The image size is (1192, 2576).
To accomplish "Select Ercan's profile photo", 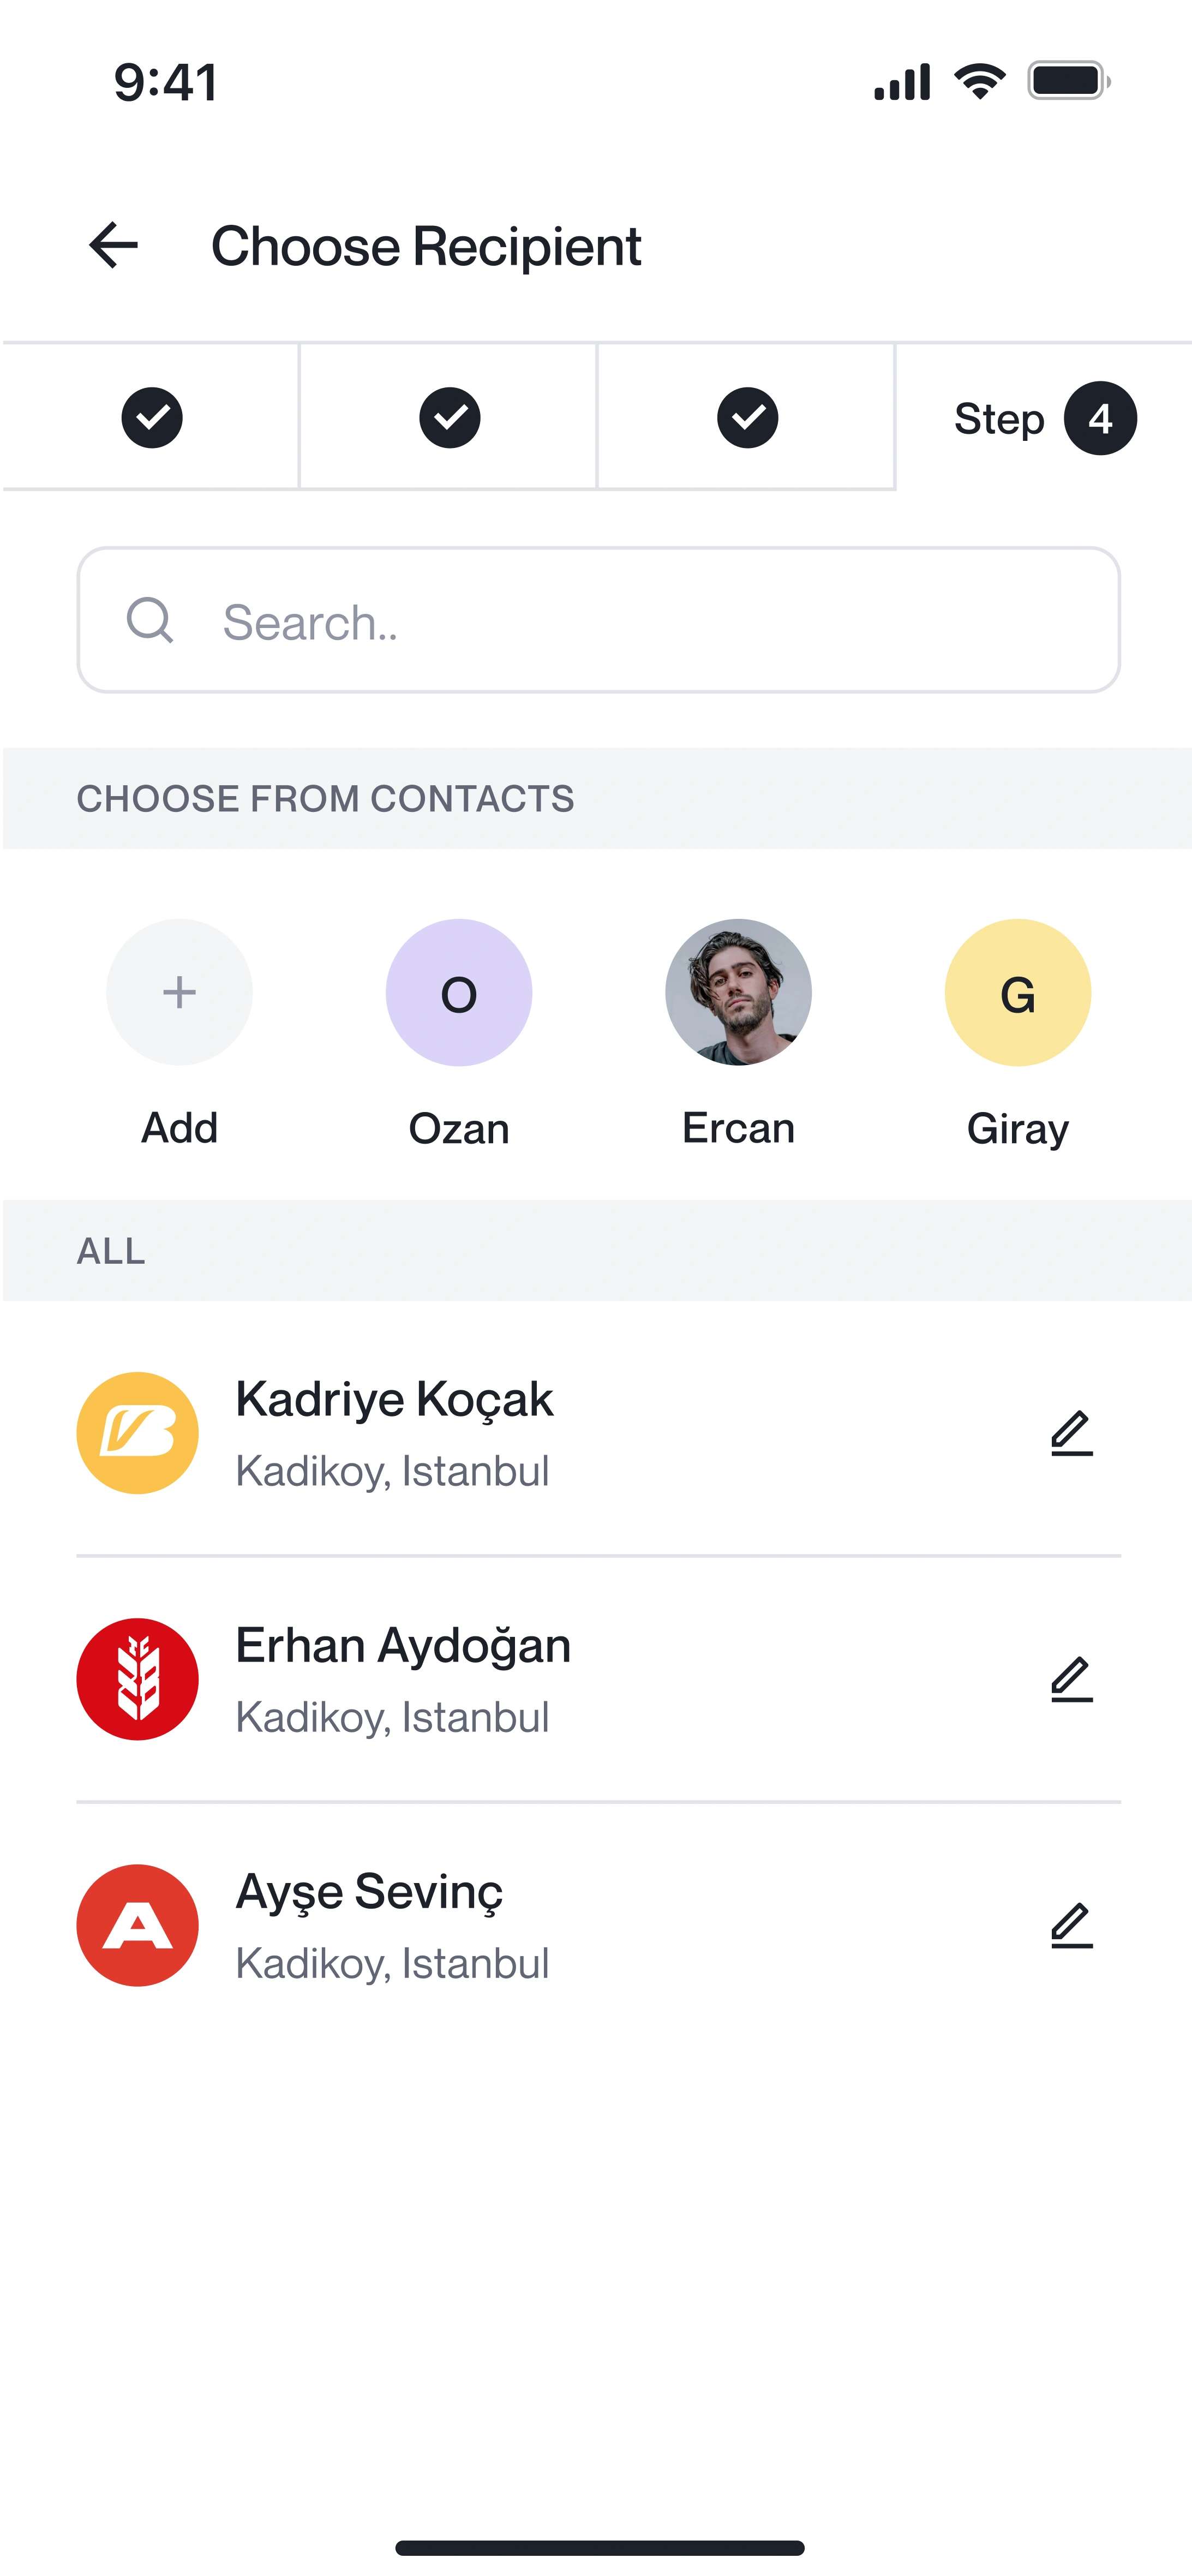I will pyautogui.click(x=738, y=993).
